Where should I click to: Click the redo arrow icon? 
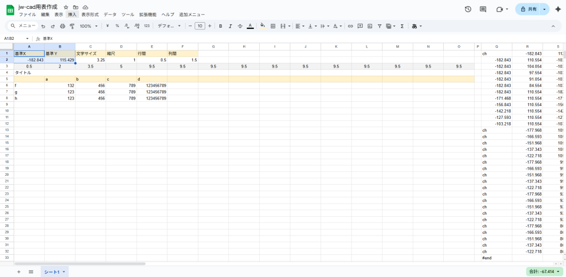click(53, 26)
